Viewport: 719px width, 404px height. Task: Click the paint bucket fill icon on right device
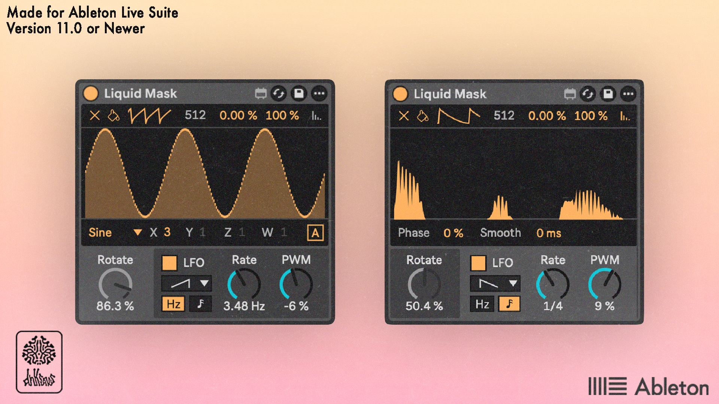tap(423, 116)
